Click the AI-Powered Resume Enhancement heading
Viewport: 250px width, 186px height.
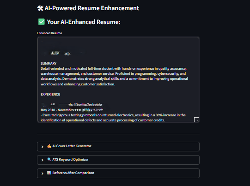[91, 8]
